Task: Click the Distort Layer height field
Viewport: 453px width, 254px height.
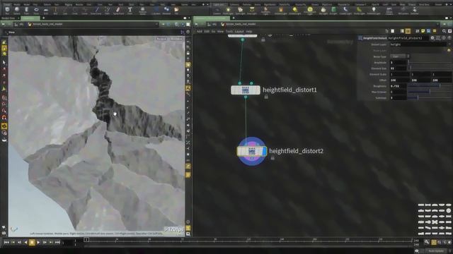Action: (x=418, y=44)
